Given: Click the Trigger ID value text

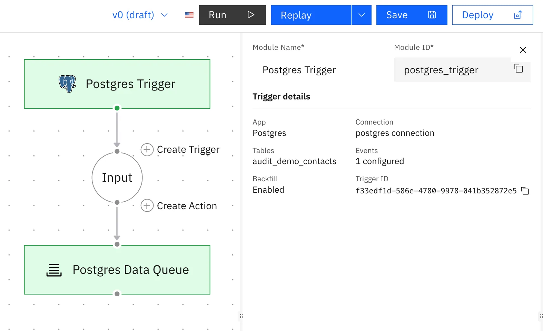Looking at the screenshot, I should pyautogui.click(x=436, y=191).
